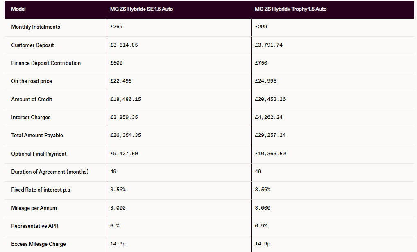Select the £24,995 on the road price
417x252 pixels.
(266, 81)
